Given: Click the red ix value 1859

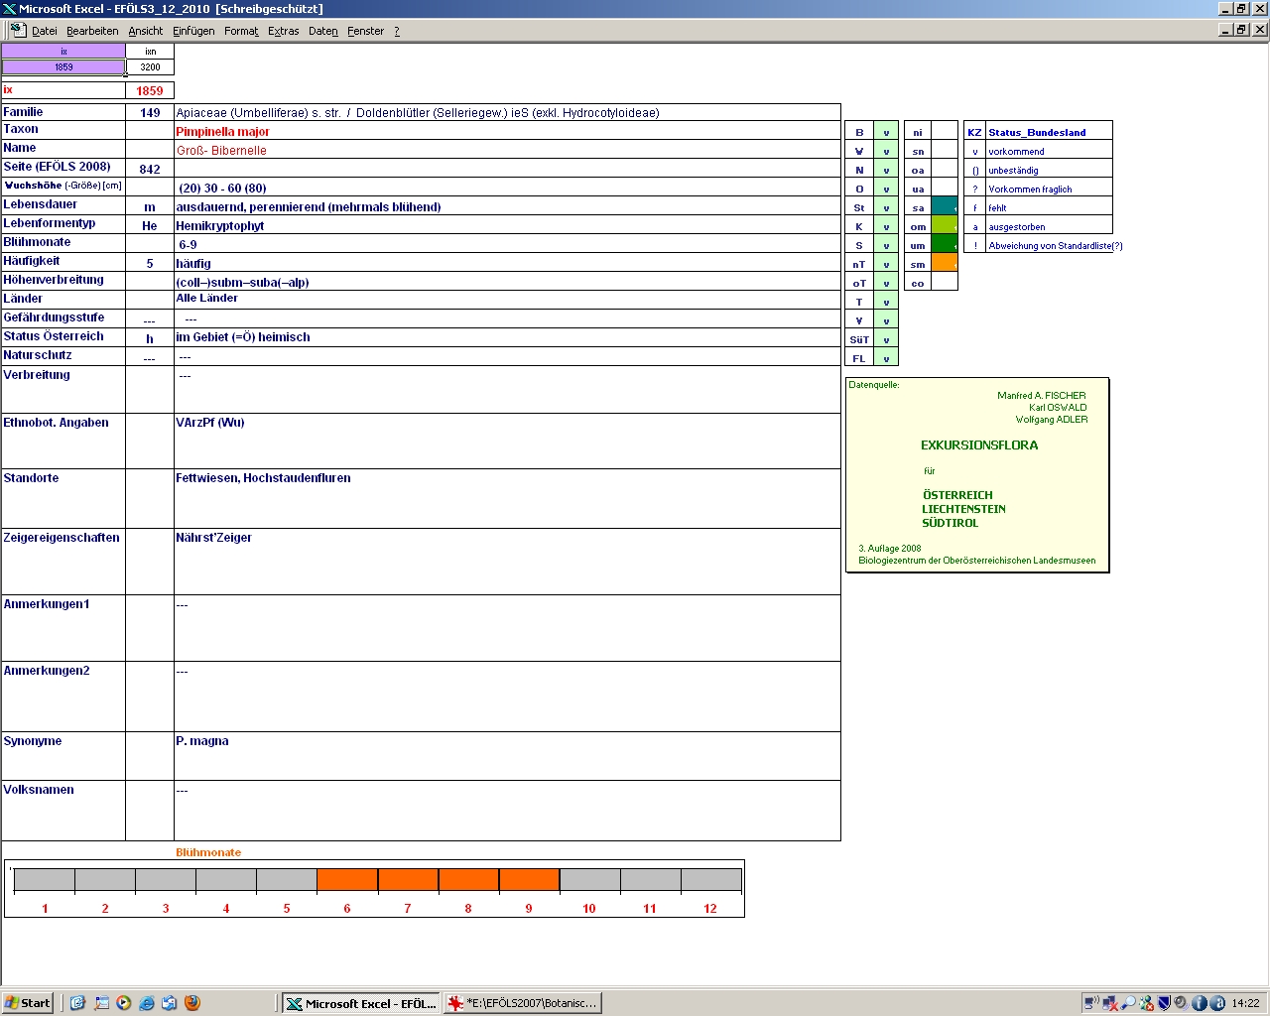Looking at the screenshot, I should [x=150, y=90].
